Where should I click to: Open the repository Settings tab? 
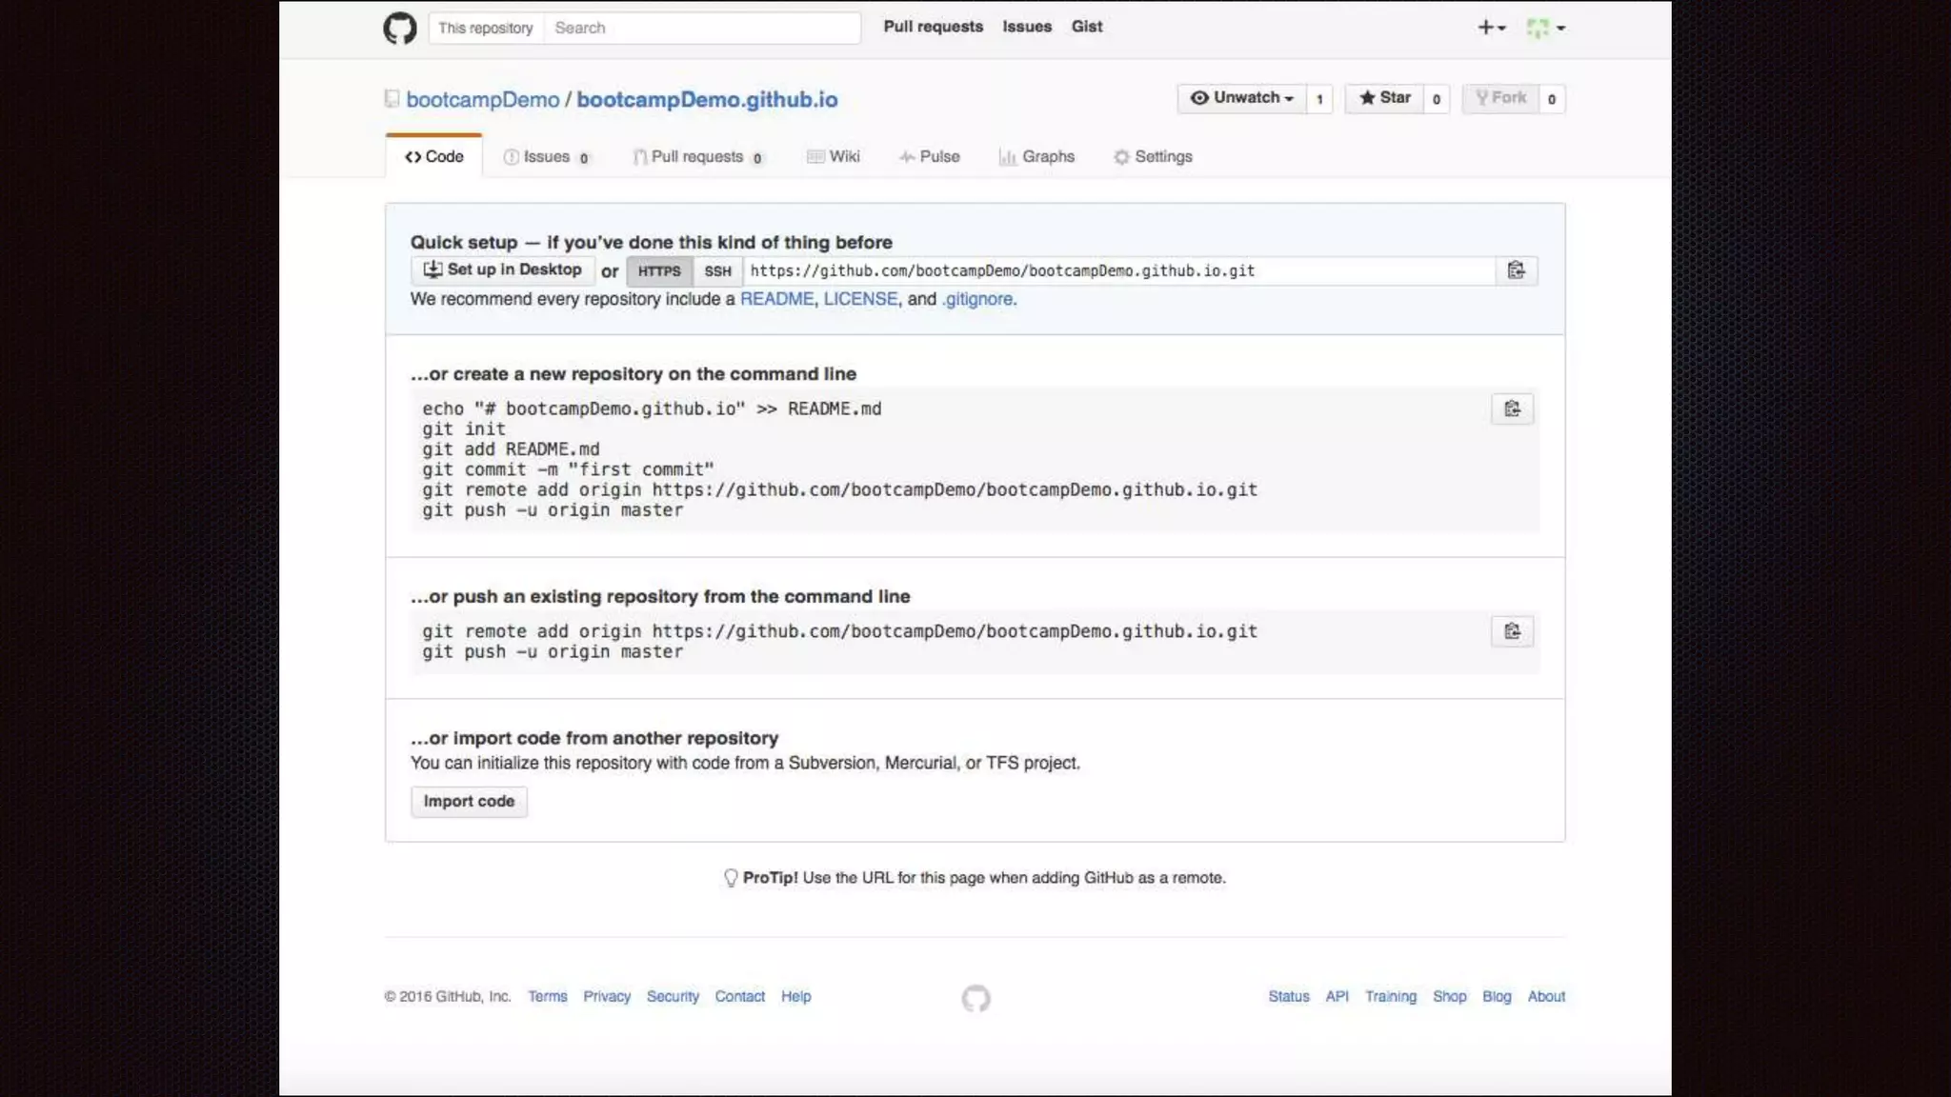pyautogui.click(x=1153, y=157)
